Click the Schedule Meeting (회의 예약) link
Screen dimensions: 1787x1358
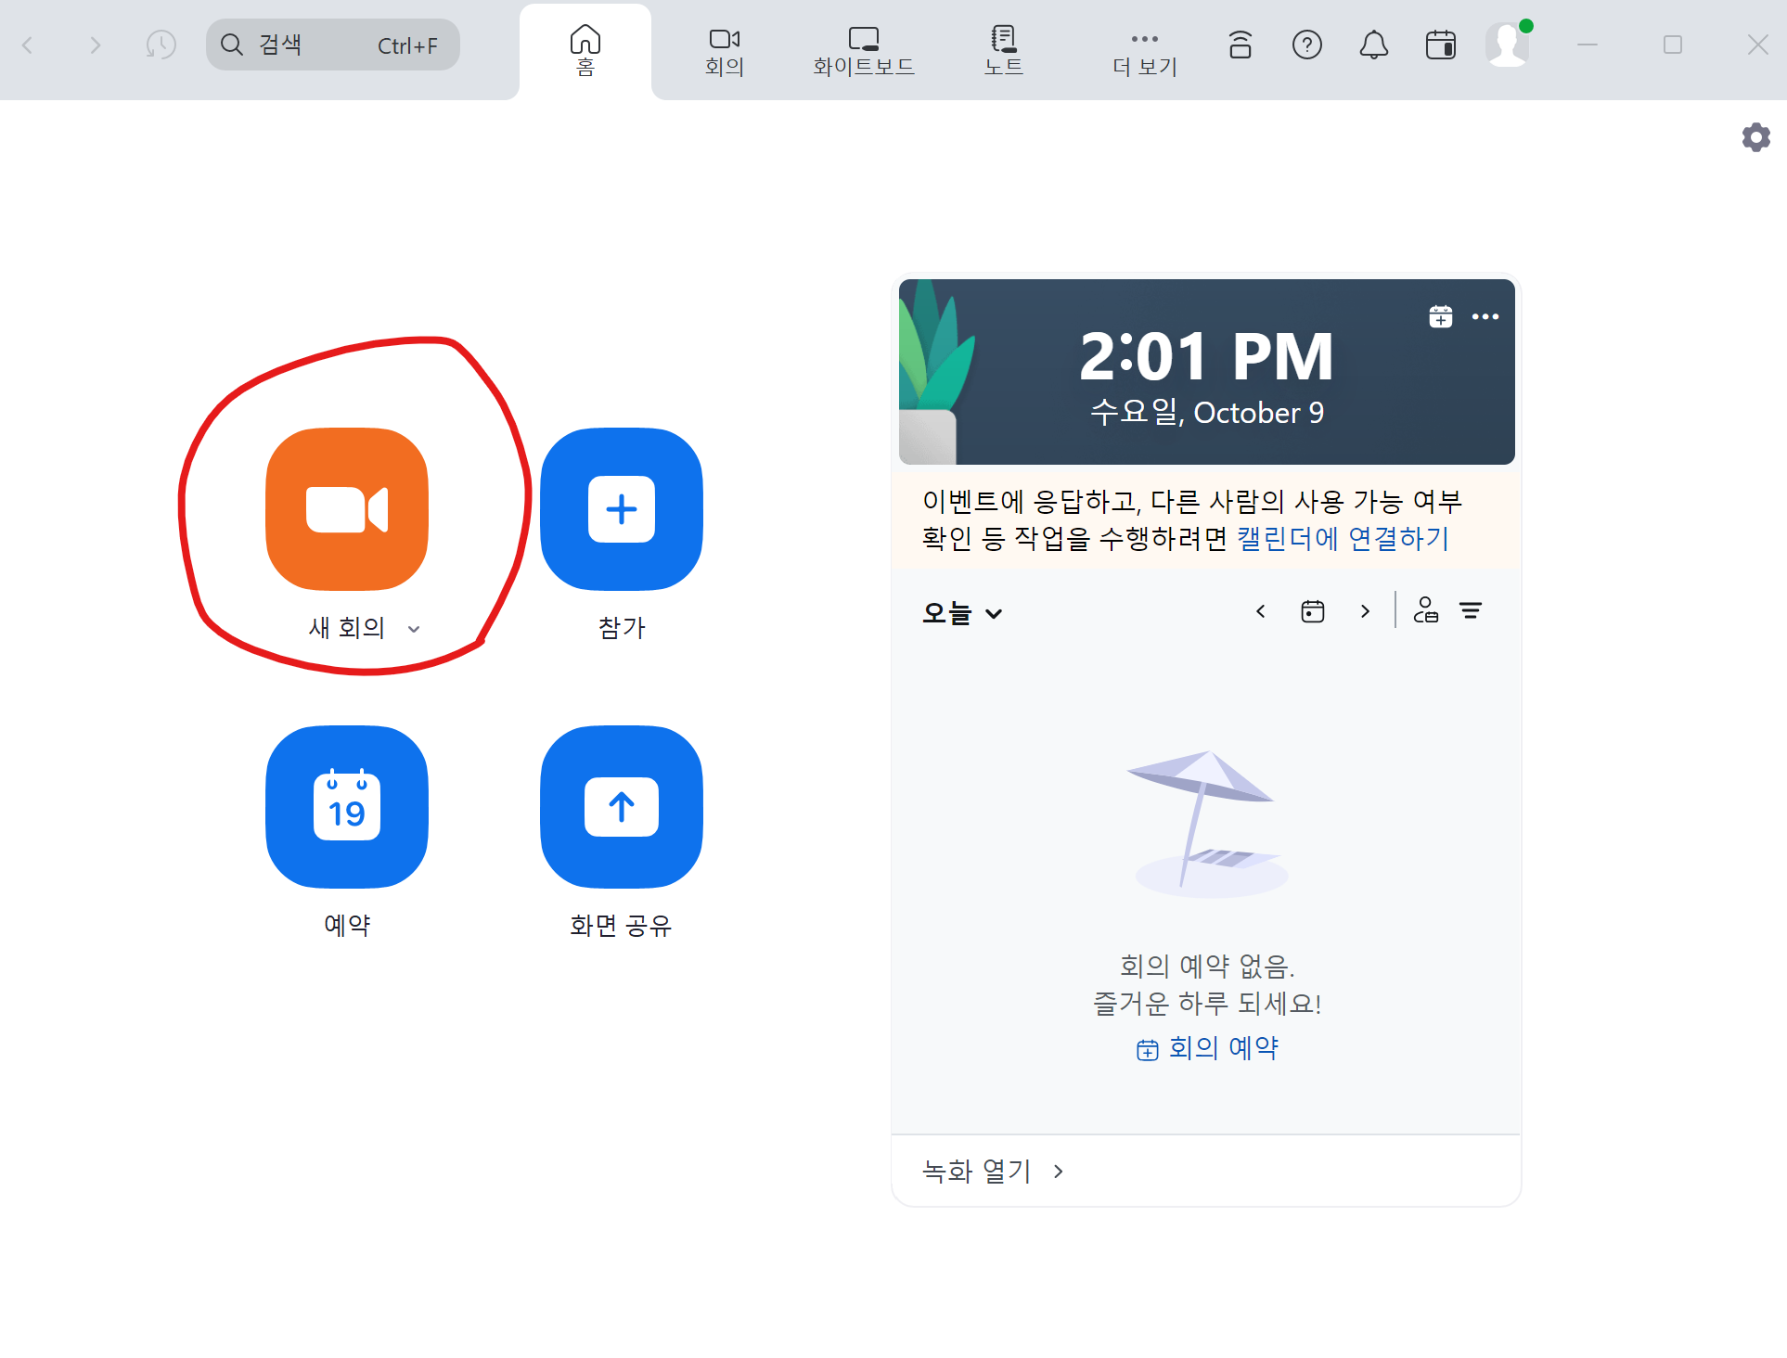[x=1208, y=1048]
